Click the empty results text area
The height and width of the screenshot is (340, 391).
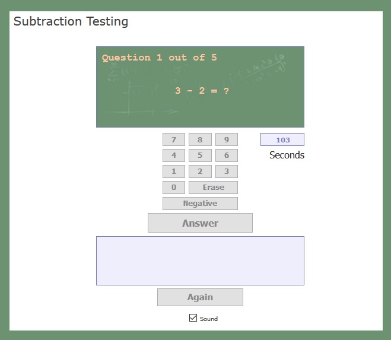coord(200,260)
